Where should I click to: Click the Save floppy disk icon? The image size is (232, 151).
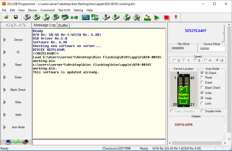[x=16, y=17]
